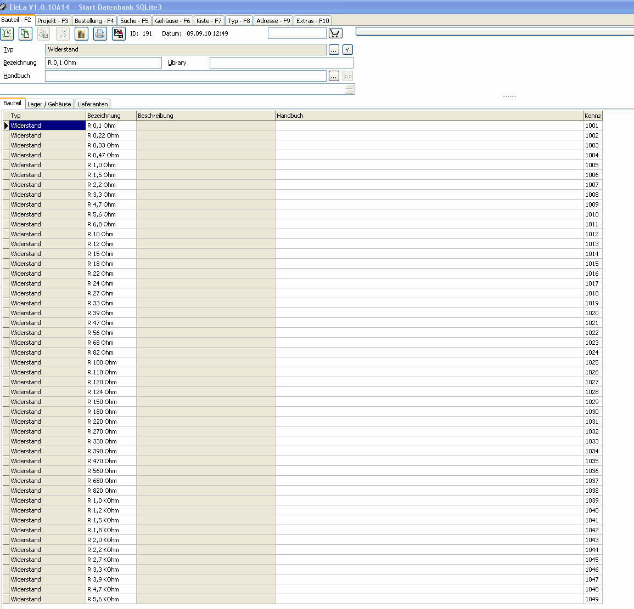Click the shopping cart icon

[335, 33]
